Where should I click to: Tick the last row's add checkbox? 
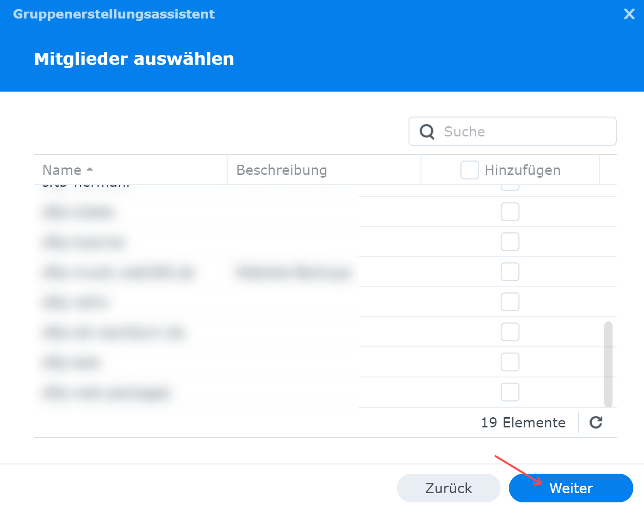(x=510, y=392)
